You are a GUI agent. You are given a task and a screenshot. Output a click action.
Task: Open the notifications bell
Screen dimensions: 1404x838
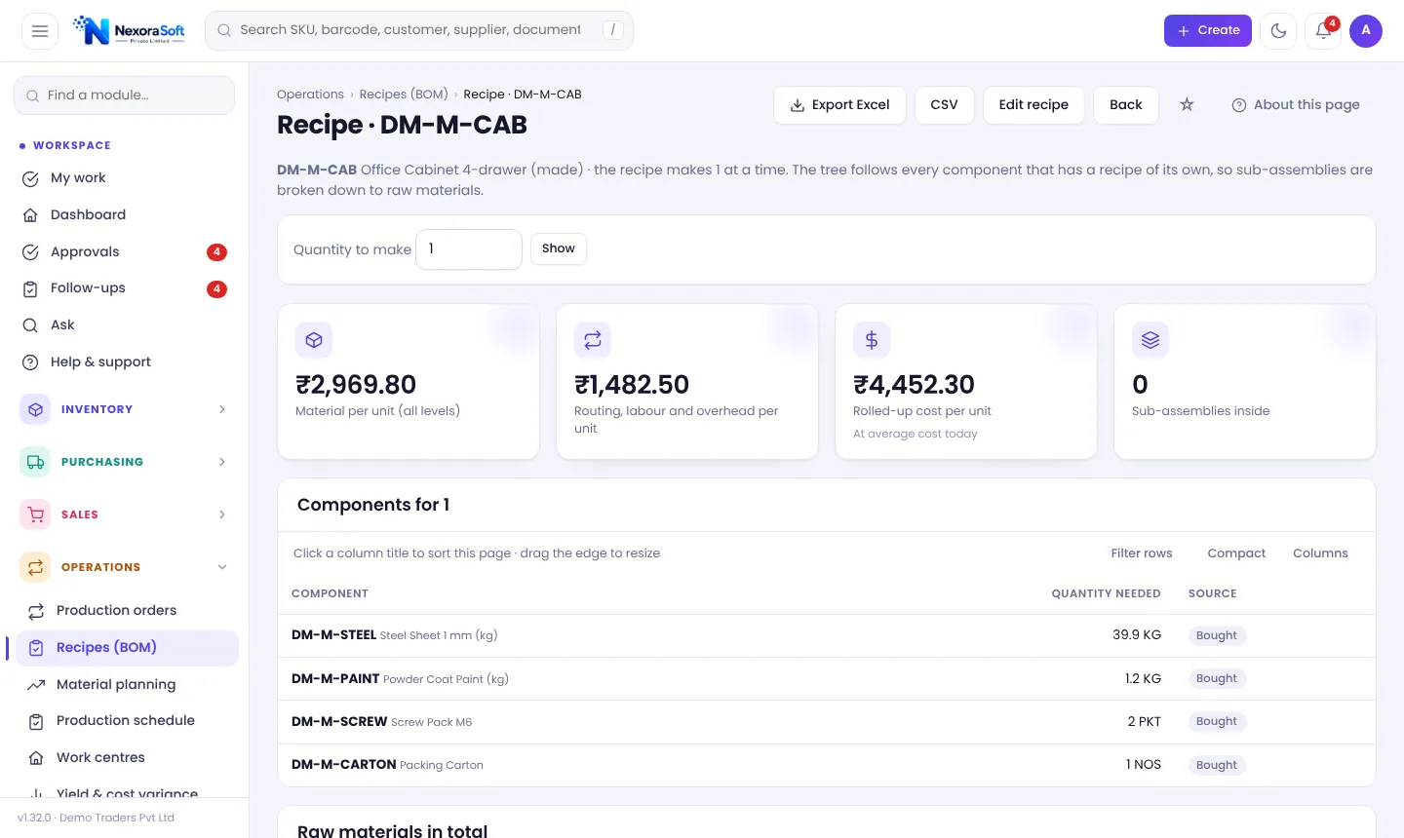1323,31
